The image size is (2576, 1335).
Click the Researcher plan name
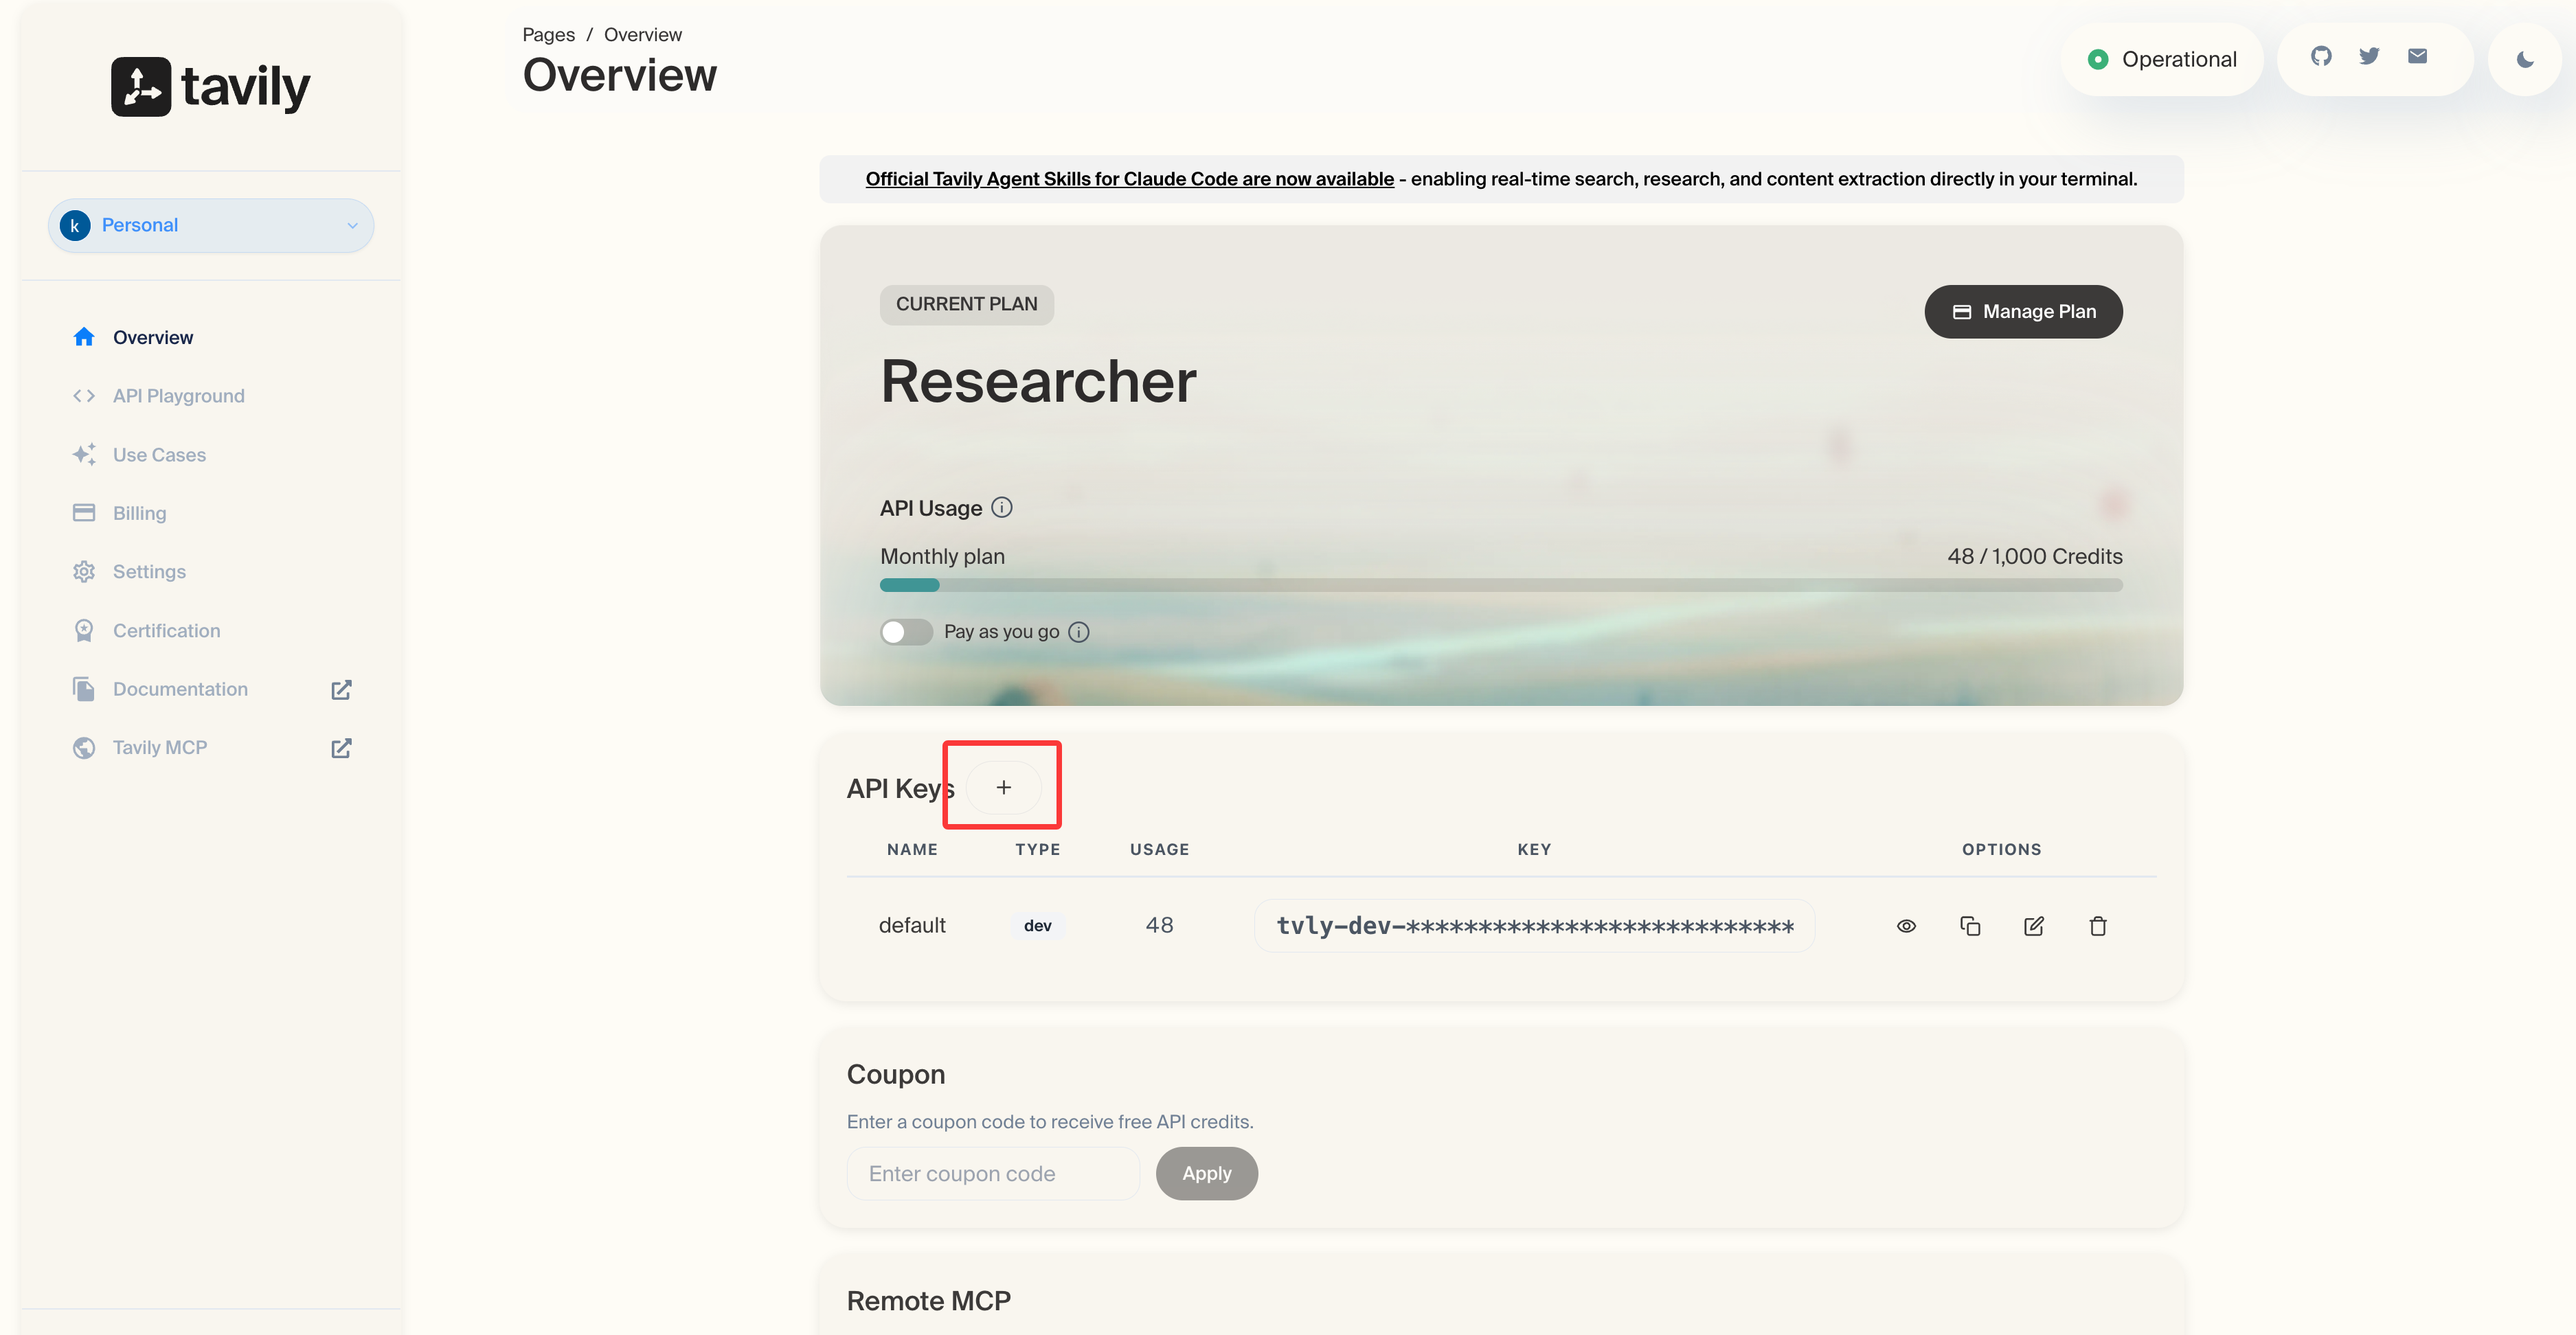click(x=1038, y=382)
